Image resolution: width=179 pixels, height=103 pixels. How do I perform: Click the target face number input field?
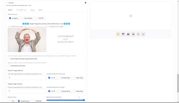27,91
